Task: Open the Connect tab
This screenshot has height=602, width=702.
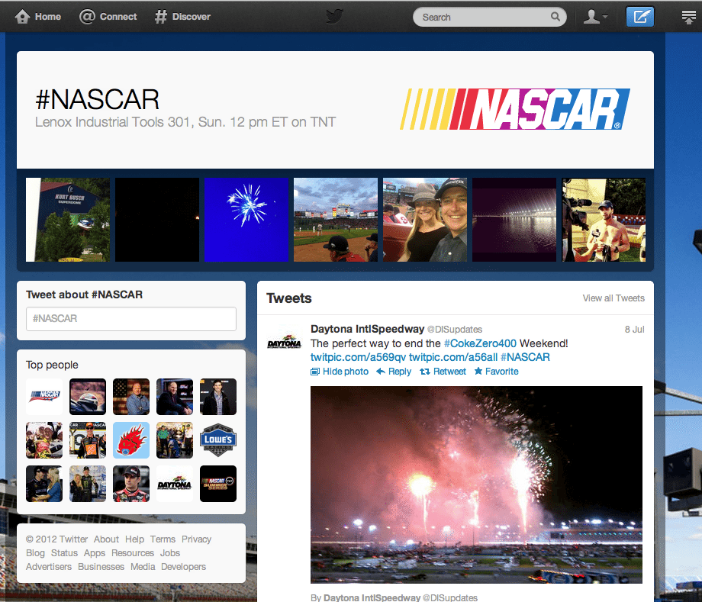Action: tap(108, 17)
